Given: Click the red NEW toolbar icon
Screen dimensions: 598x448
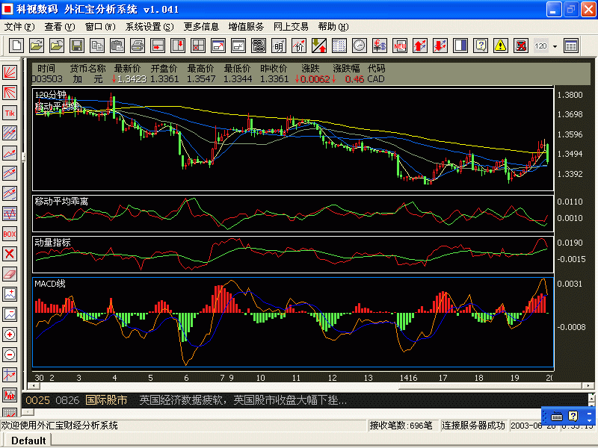Looking at the screenshot, I should pos(400,46).
